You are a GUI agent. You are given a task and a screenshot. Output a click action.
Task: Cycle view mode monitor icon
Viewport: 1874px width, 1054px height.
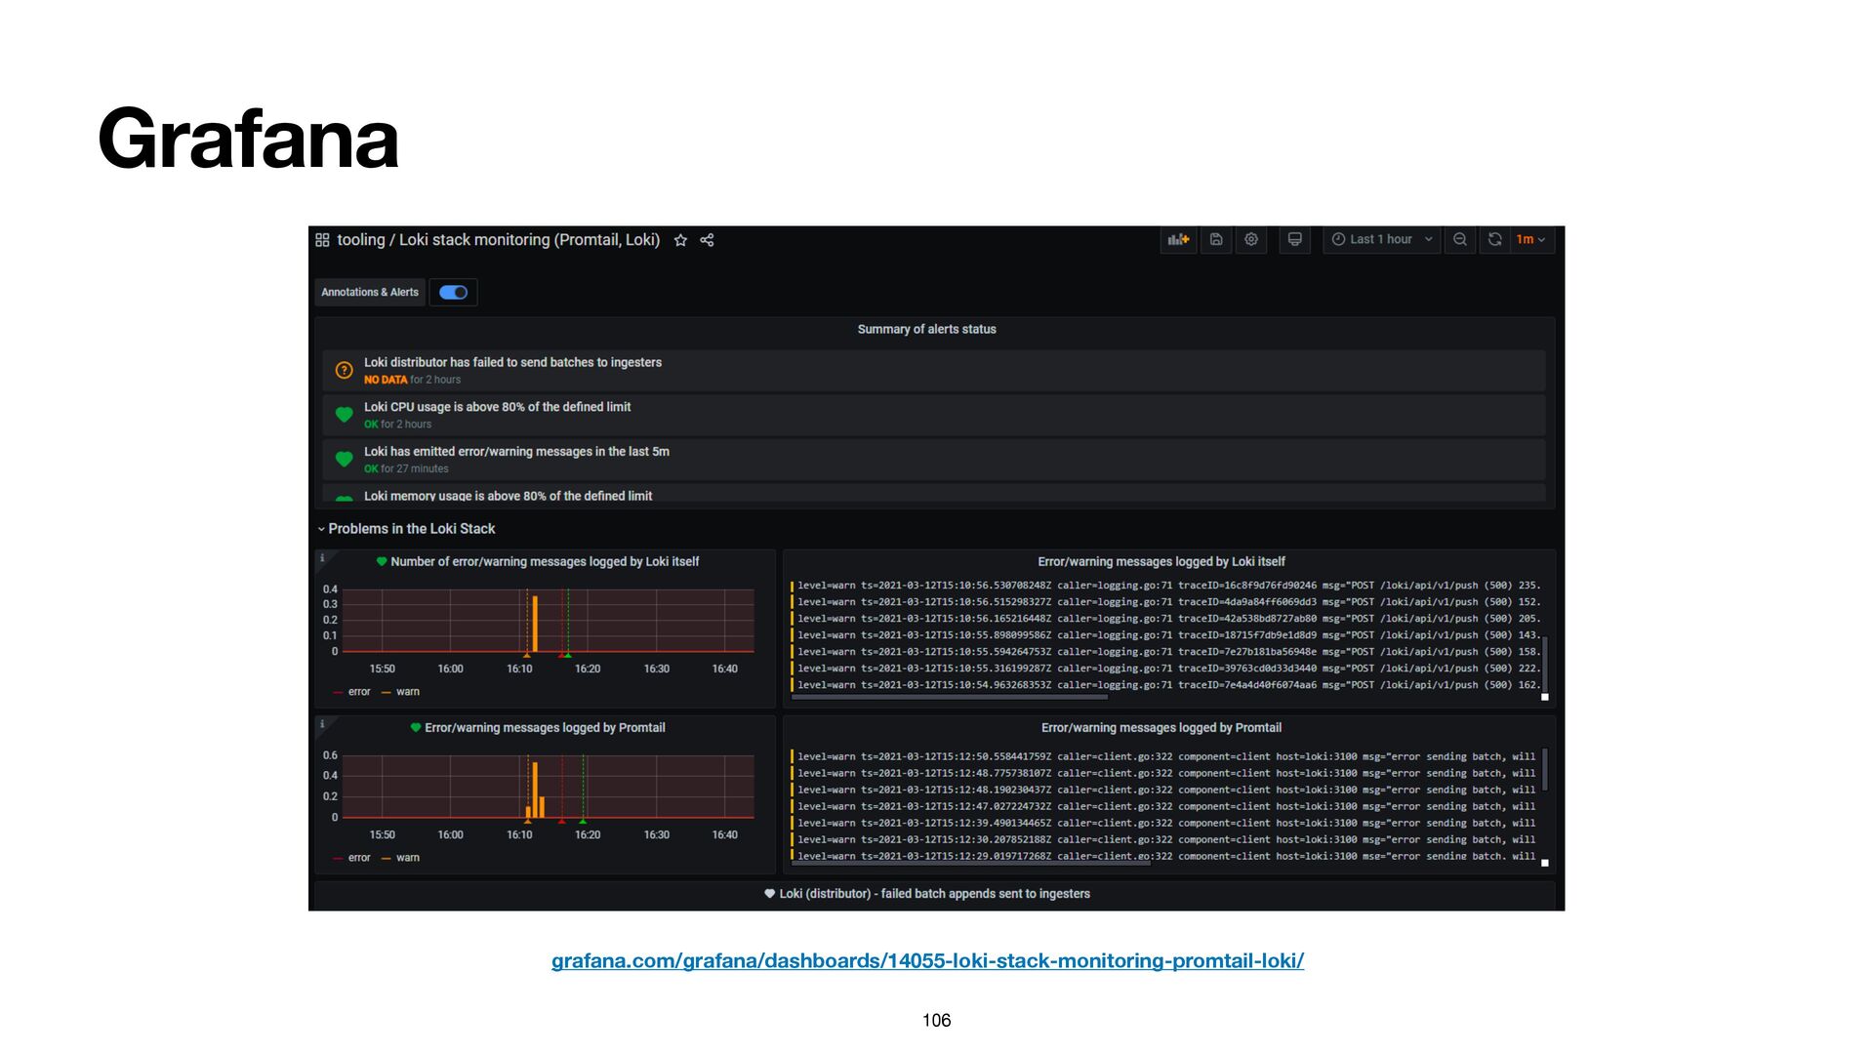coord(1295,239)
